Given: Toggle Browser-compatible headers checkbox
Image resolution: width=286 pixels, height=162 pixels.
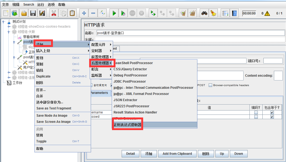Looking at the screenshot, I should click(x=211, y=85).
